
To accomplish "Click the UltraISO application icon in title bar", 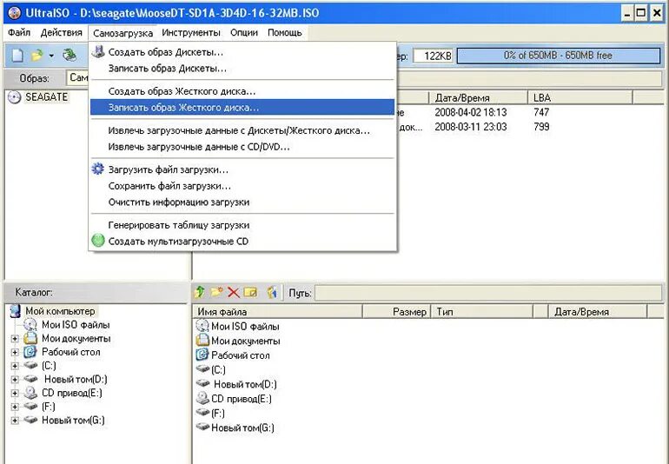I will pyautogui.click(x=14, y=13).
